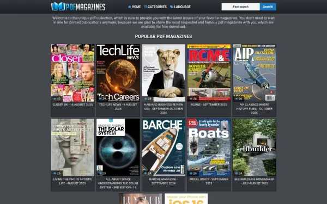
Task: Open the Harvard Business Review lion cover
Action: [163, 73]
